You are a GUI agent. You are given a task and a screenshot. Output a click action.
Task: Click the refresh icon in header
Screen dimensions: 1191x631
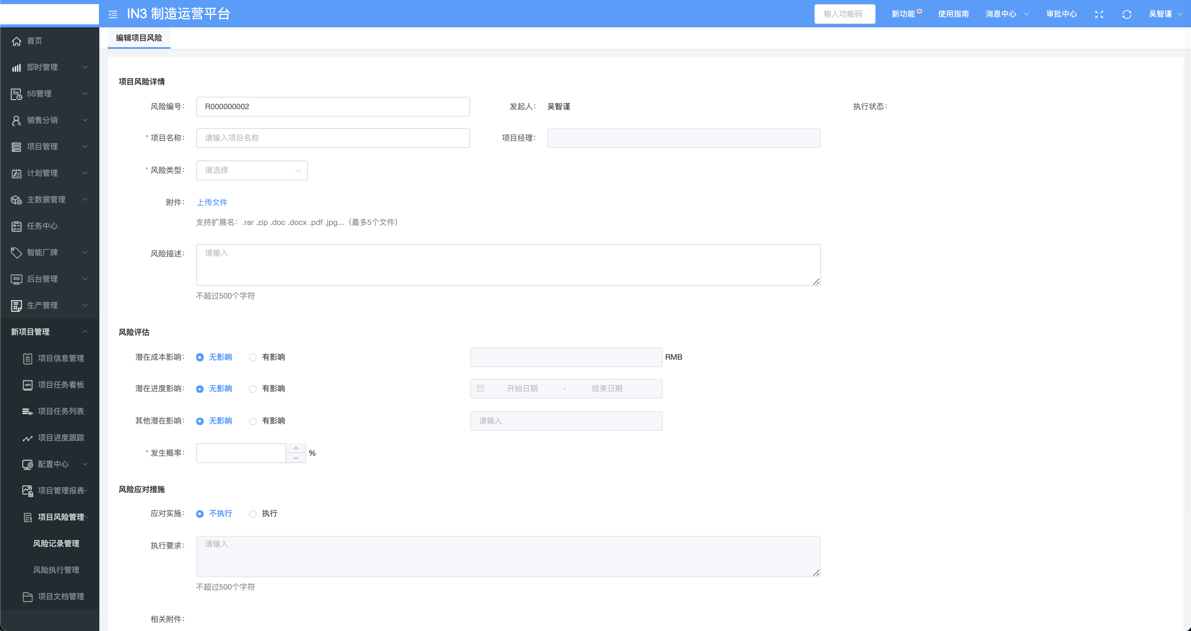1126,14
